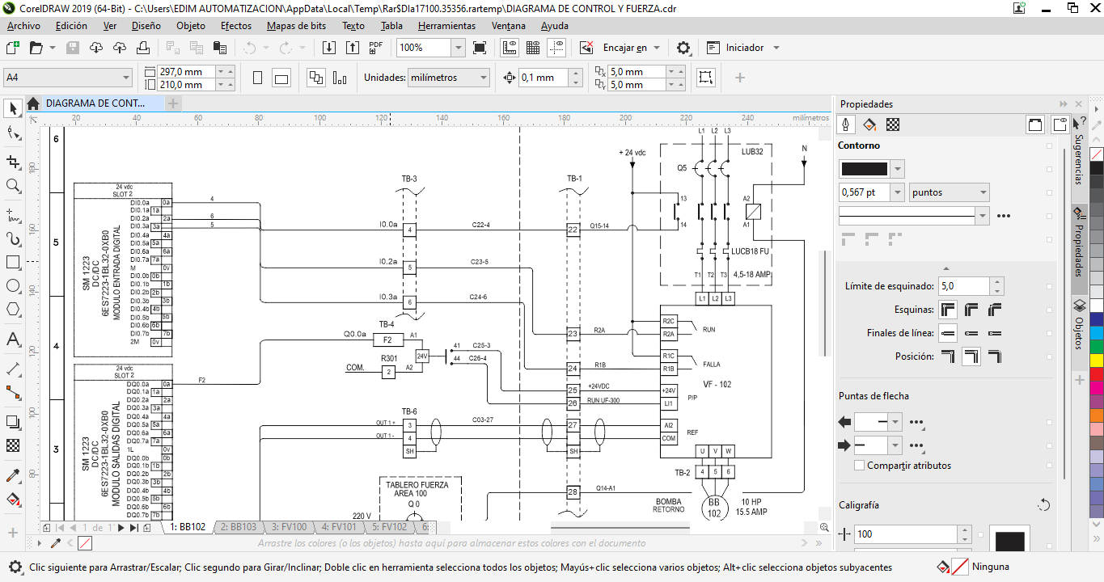Viewport: 1104px width, 582px height.
Task: Open the Herramientas menu
Action: point(446,26)
